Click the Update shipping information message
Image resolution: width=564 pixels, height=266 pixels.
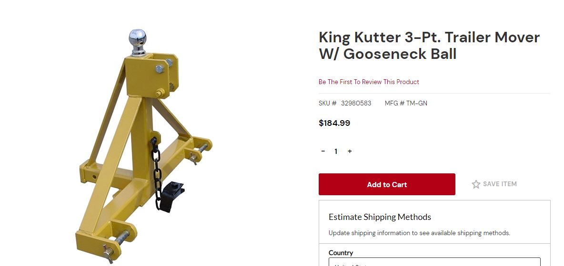click(x=419, y=233)
